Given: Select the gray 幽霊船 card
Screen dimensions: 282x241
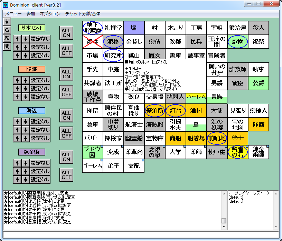Looking at the screenshot, I should pyautogui.click(x=134, y=138).
